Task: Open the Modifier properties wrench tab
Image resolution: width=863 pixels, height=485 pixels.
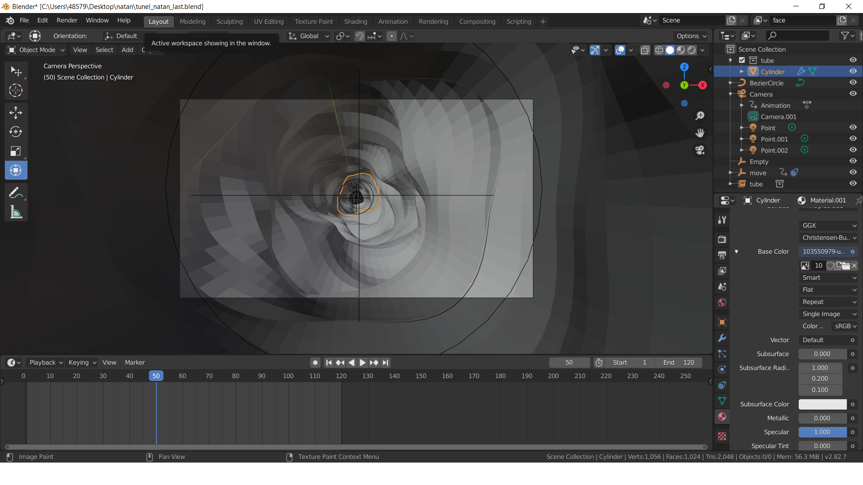Action: point(722,338)
